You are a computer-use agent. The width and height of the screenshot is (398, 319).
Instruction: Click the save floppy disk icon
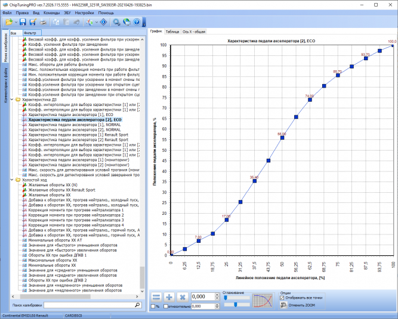[x=23, y=22]
